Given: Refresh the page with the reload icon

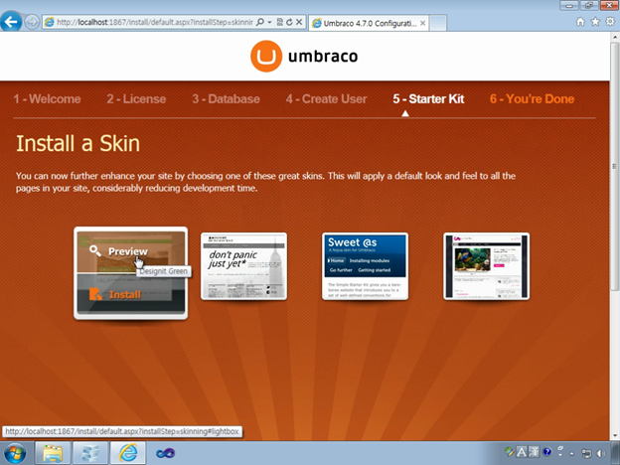Looking at the screenshot, I should coord(289,22).
